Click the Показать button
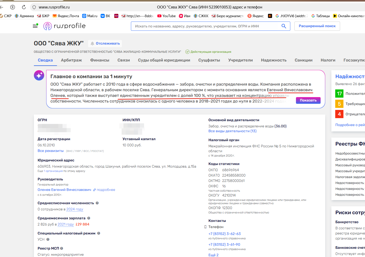The width and height of the screenshot is (365, 257). point(308,100)
